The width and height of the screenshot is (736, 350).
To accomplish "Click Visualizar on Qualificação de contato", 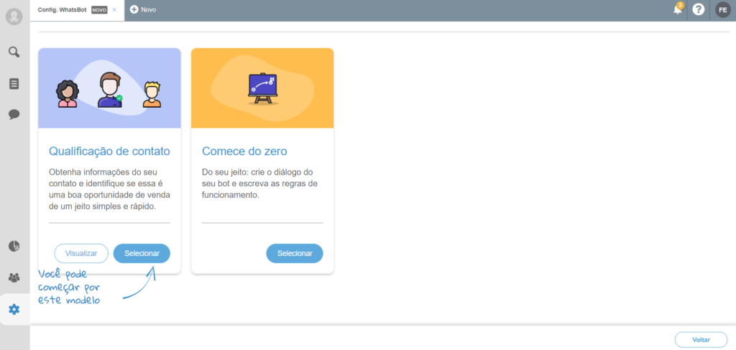I will pos(81,254).
